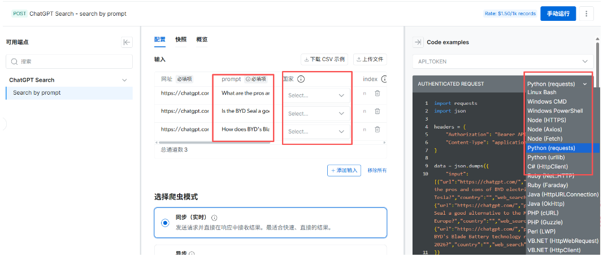Viewport: 603px width, 257px height.
Task: Click the 添加输入 button
Action: [x=344, y=170]
